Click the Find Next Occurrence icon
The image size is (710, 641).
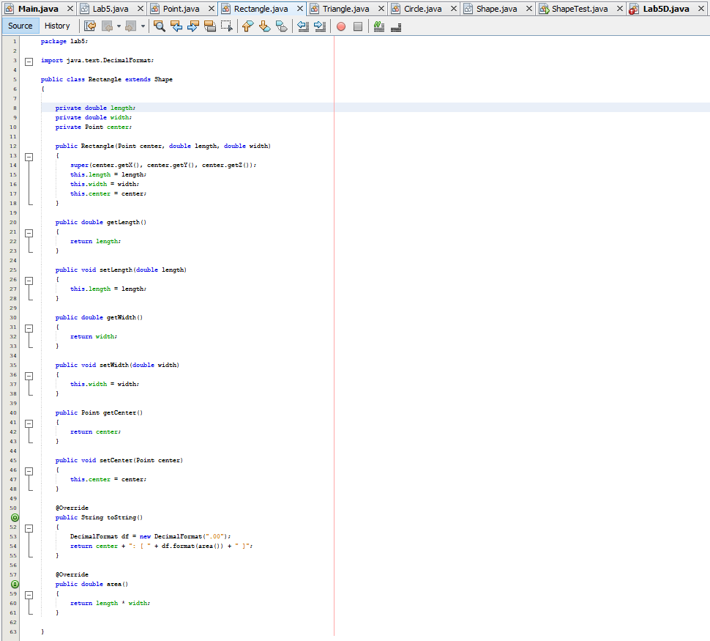click(193, 26)
